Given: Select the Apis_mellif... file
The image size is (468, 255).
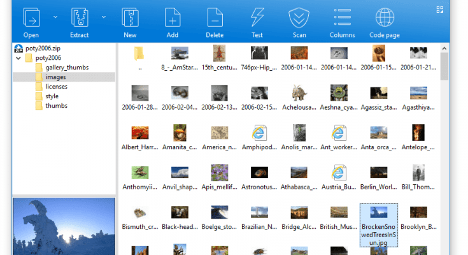Looking at the screenshot, I should pyautogui.click(x=220, y=177).
